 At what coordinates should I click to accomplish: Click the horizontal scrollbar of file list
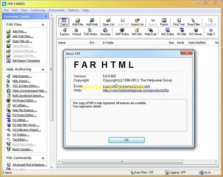pos(122,161)
